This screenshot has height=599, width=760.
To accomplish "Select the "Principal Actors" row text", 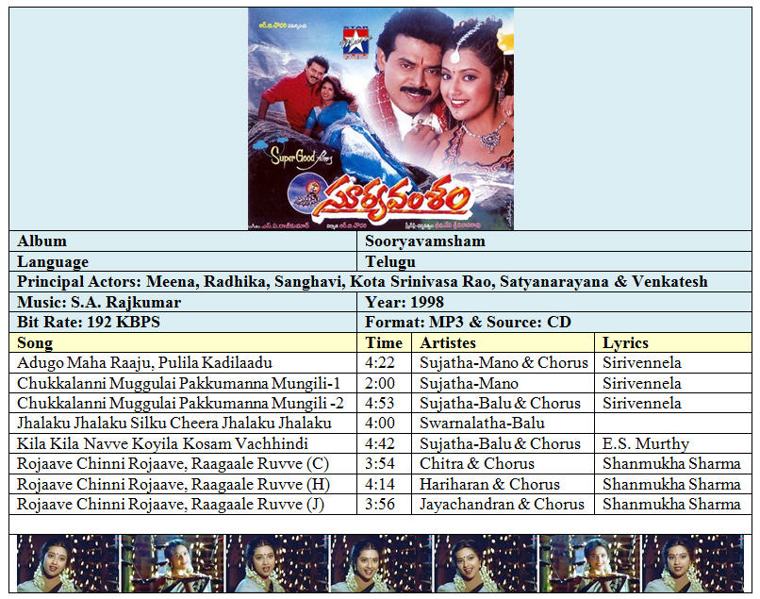I will [362, 281].
